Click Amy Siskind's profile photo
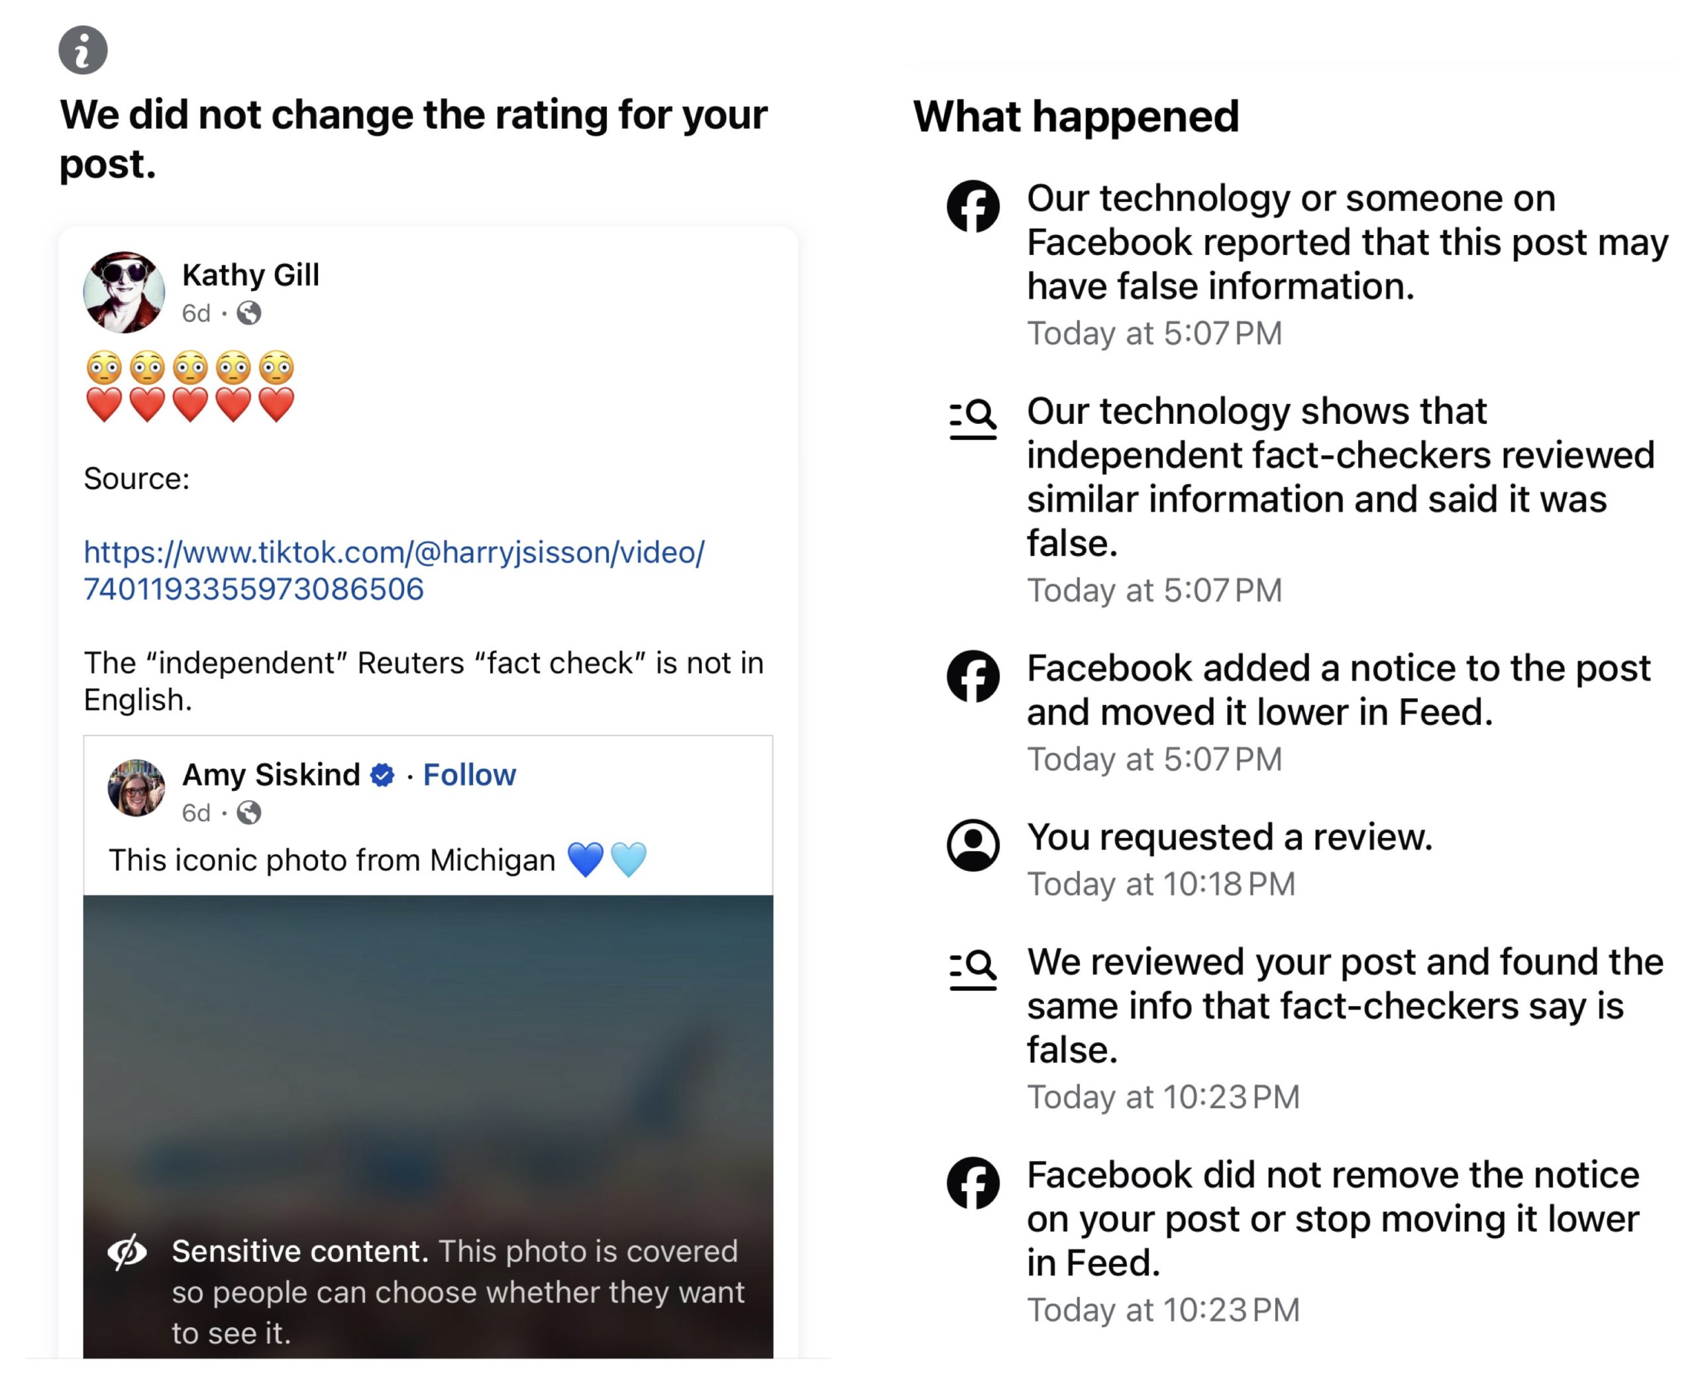Viewport: 1696px width, 1397px height. point(136,788)
